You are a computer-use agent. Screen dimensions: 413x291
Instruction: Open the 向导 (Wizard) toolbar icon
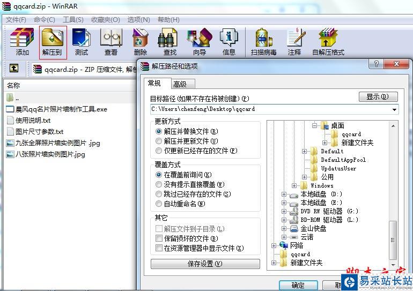click(200, 42)
